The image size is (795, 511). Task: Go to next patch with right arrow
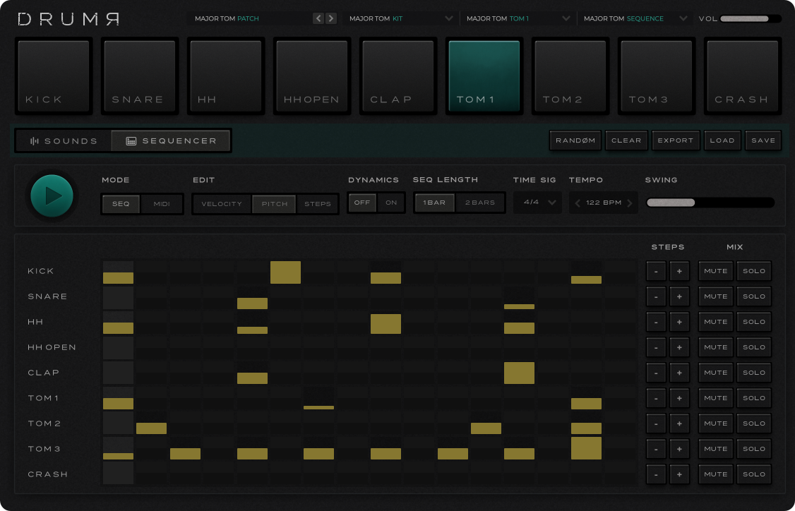[330, 18]
